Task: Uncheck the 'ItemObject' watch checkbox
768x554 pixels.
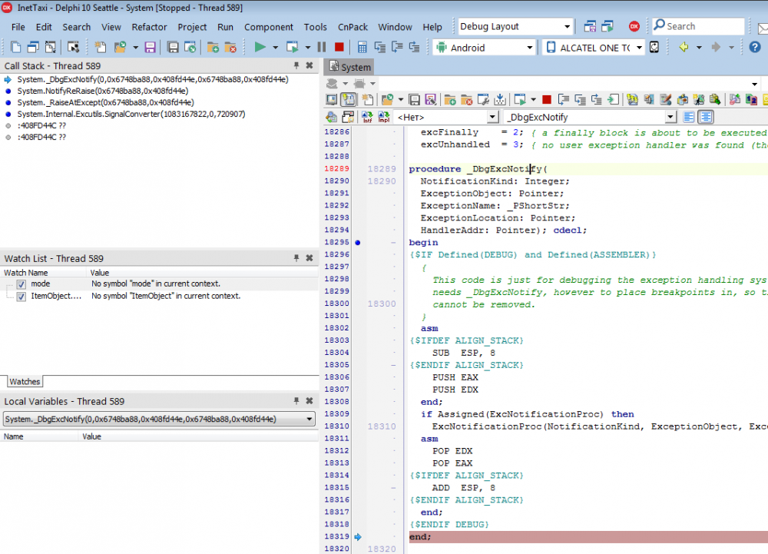Action: coord(21,297)
